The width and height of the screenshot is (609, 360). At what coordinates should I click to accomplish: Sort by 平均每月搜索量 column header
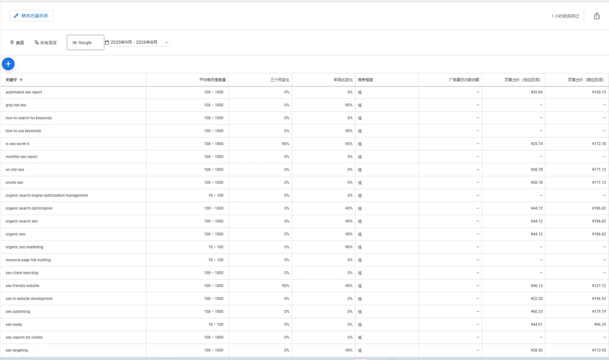pos(213,80)
